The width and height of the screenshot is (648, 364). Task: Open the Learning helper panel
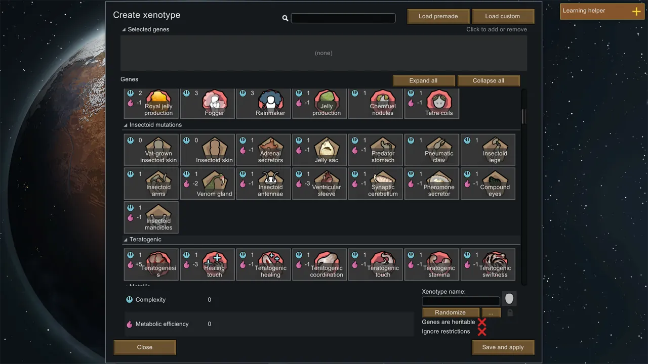[x=601, y=11]
